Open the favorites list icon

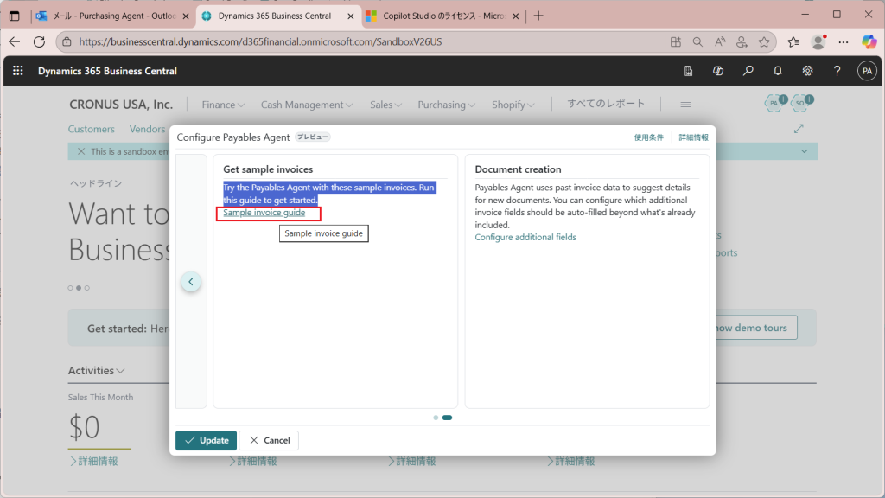click(793, 41)
